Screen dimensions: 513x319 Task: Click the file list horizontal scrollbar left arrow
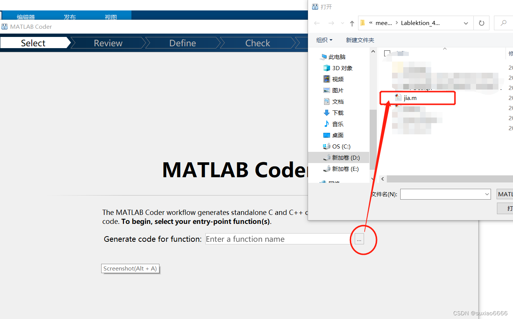click(x=383, y=179)
